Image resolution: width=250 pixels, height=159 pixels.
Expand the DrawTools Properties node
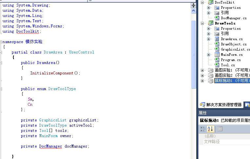click(x=208, y=29)
